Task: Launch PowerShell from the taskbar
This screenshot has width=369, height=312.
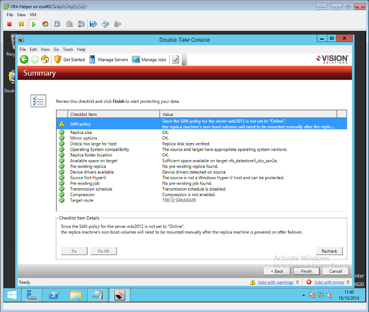Action: click(54, 295)
